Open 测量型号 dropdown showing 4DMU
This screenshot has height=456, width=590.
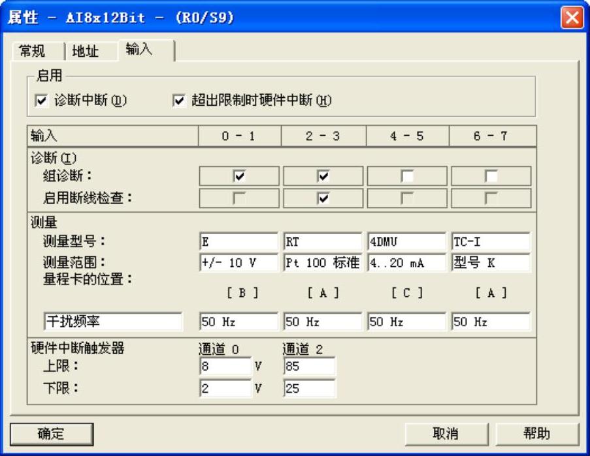point(406,241)
